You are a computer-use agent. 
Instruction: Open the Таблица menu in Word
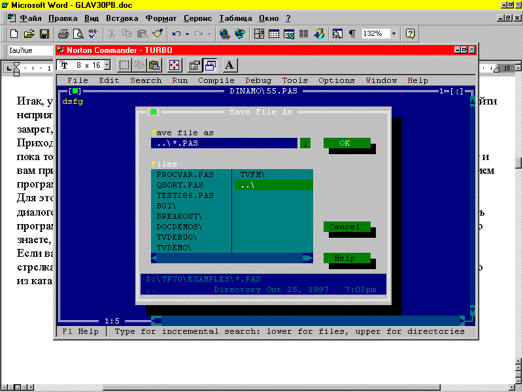(x=235, y=18)
